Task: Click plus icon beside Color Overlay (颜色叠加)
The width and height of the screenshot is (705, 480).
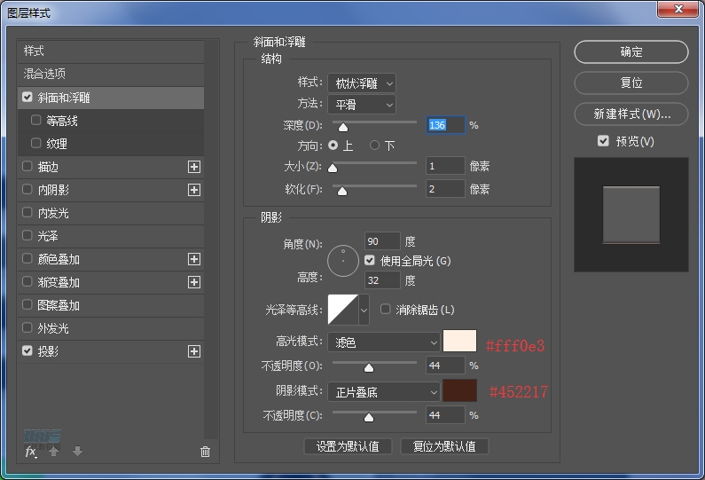Action: click(x=194, y=259)
